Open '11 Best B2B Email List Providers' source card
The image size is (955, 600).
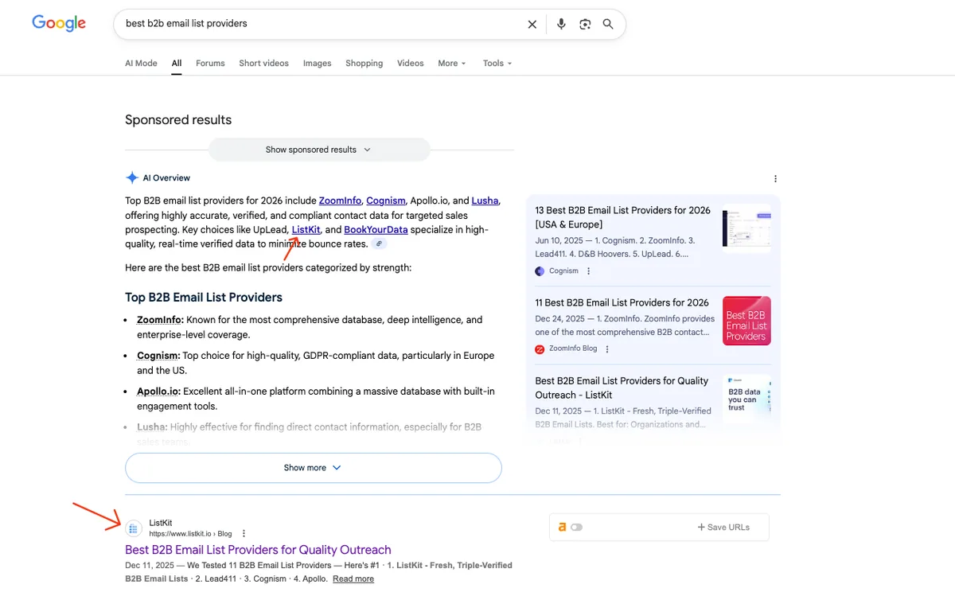pyautogui.click(x=653, y=325)
